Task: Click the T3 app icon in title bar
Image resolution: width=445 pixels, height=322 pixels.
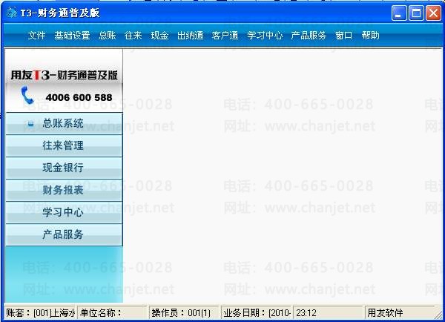Action: tap(12, 13)
